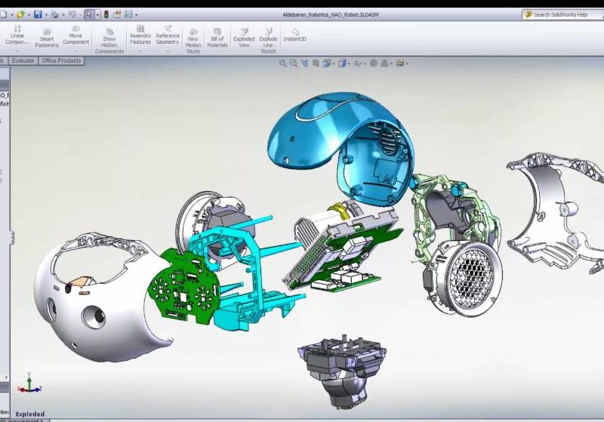This screenshot has width=604, height=422.
Task: Open View Orientation icon
Action: tap(326, 63)
